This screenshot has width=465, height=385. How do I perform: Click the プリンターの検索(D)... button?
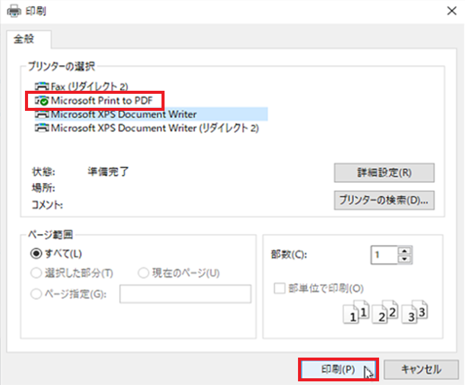[384, 200]
